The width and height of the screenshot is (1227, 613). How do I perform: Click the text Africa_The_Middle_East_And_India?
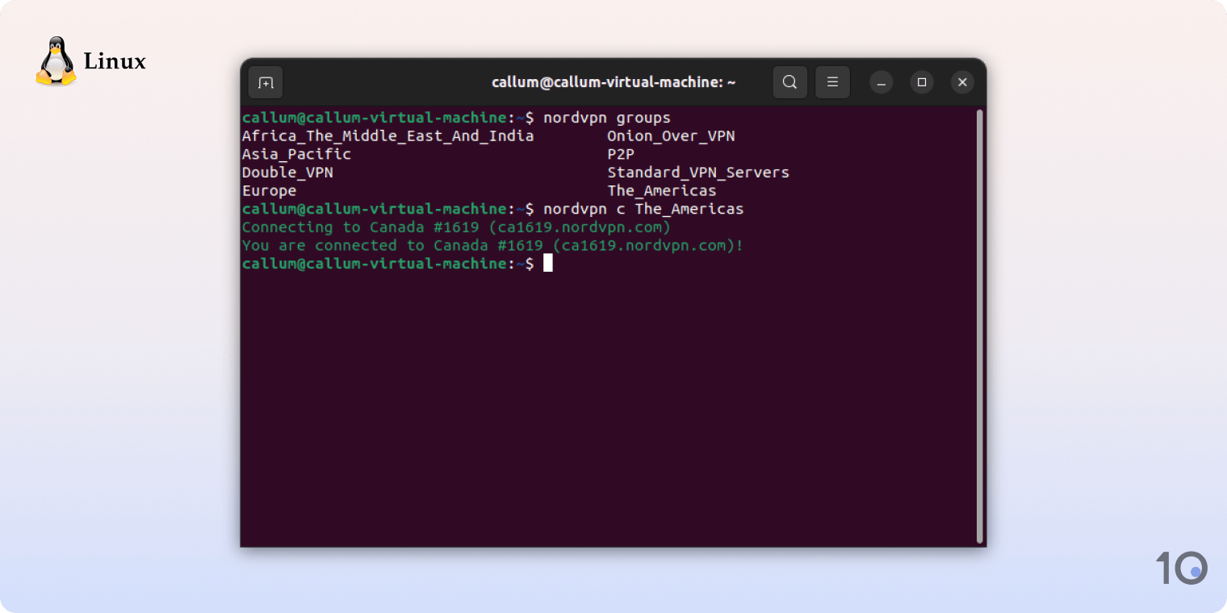click(x=387, y=136)
